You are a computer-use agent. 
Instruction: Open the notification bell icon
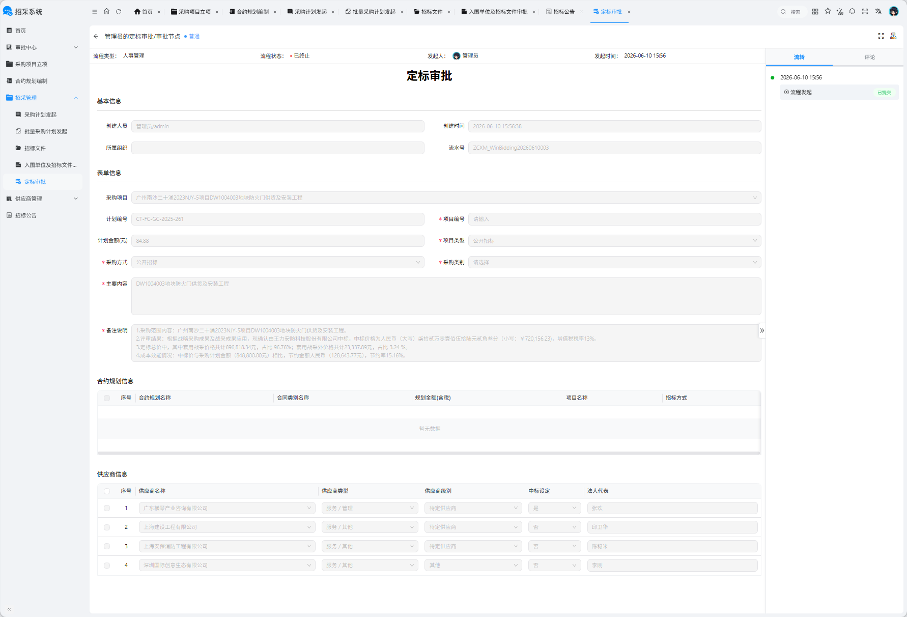[x=852, y=11]
